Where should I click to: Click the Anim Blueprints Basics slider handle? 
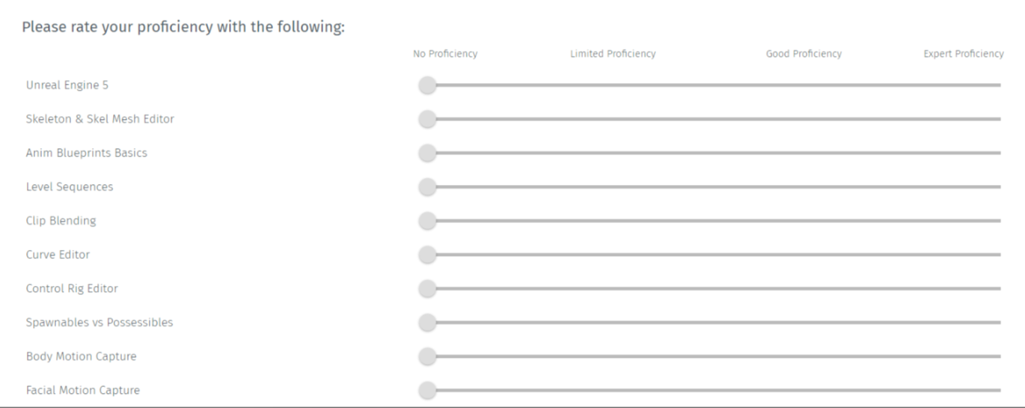tap(427, 153)
